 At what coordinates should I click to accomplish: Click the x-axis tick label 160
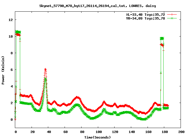(148, 132)
